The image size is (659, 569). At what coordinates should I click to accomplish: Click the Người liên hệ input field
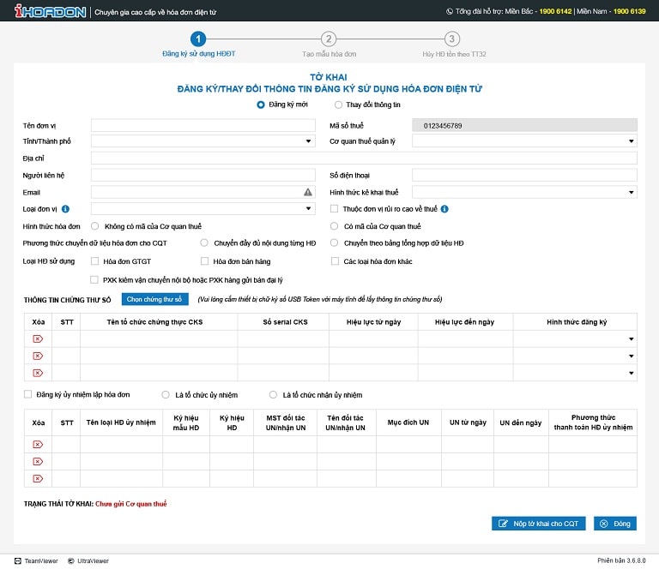pos(203,175)
